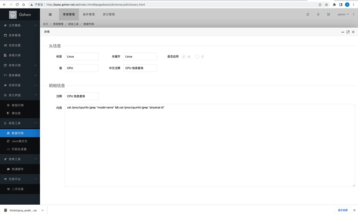Click 常规管理 breadcrumb link

pos(58,24)
